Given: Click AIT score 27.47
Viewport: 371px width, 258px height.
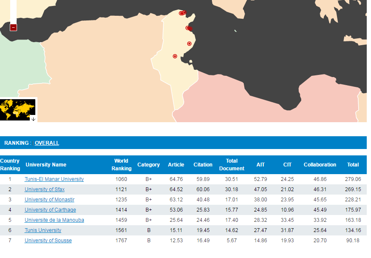Looking at the screenshot, I should (260, 230).
